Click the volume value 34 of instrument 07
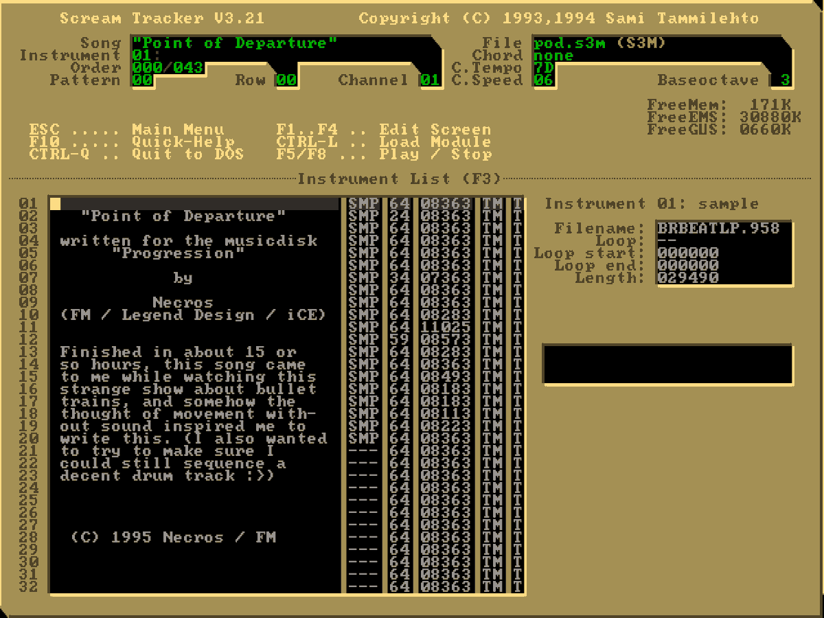 tap(400, 278)
